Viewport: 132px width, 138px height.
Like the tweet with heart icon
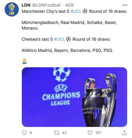tap(90, 133)
